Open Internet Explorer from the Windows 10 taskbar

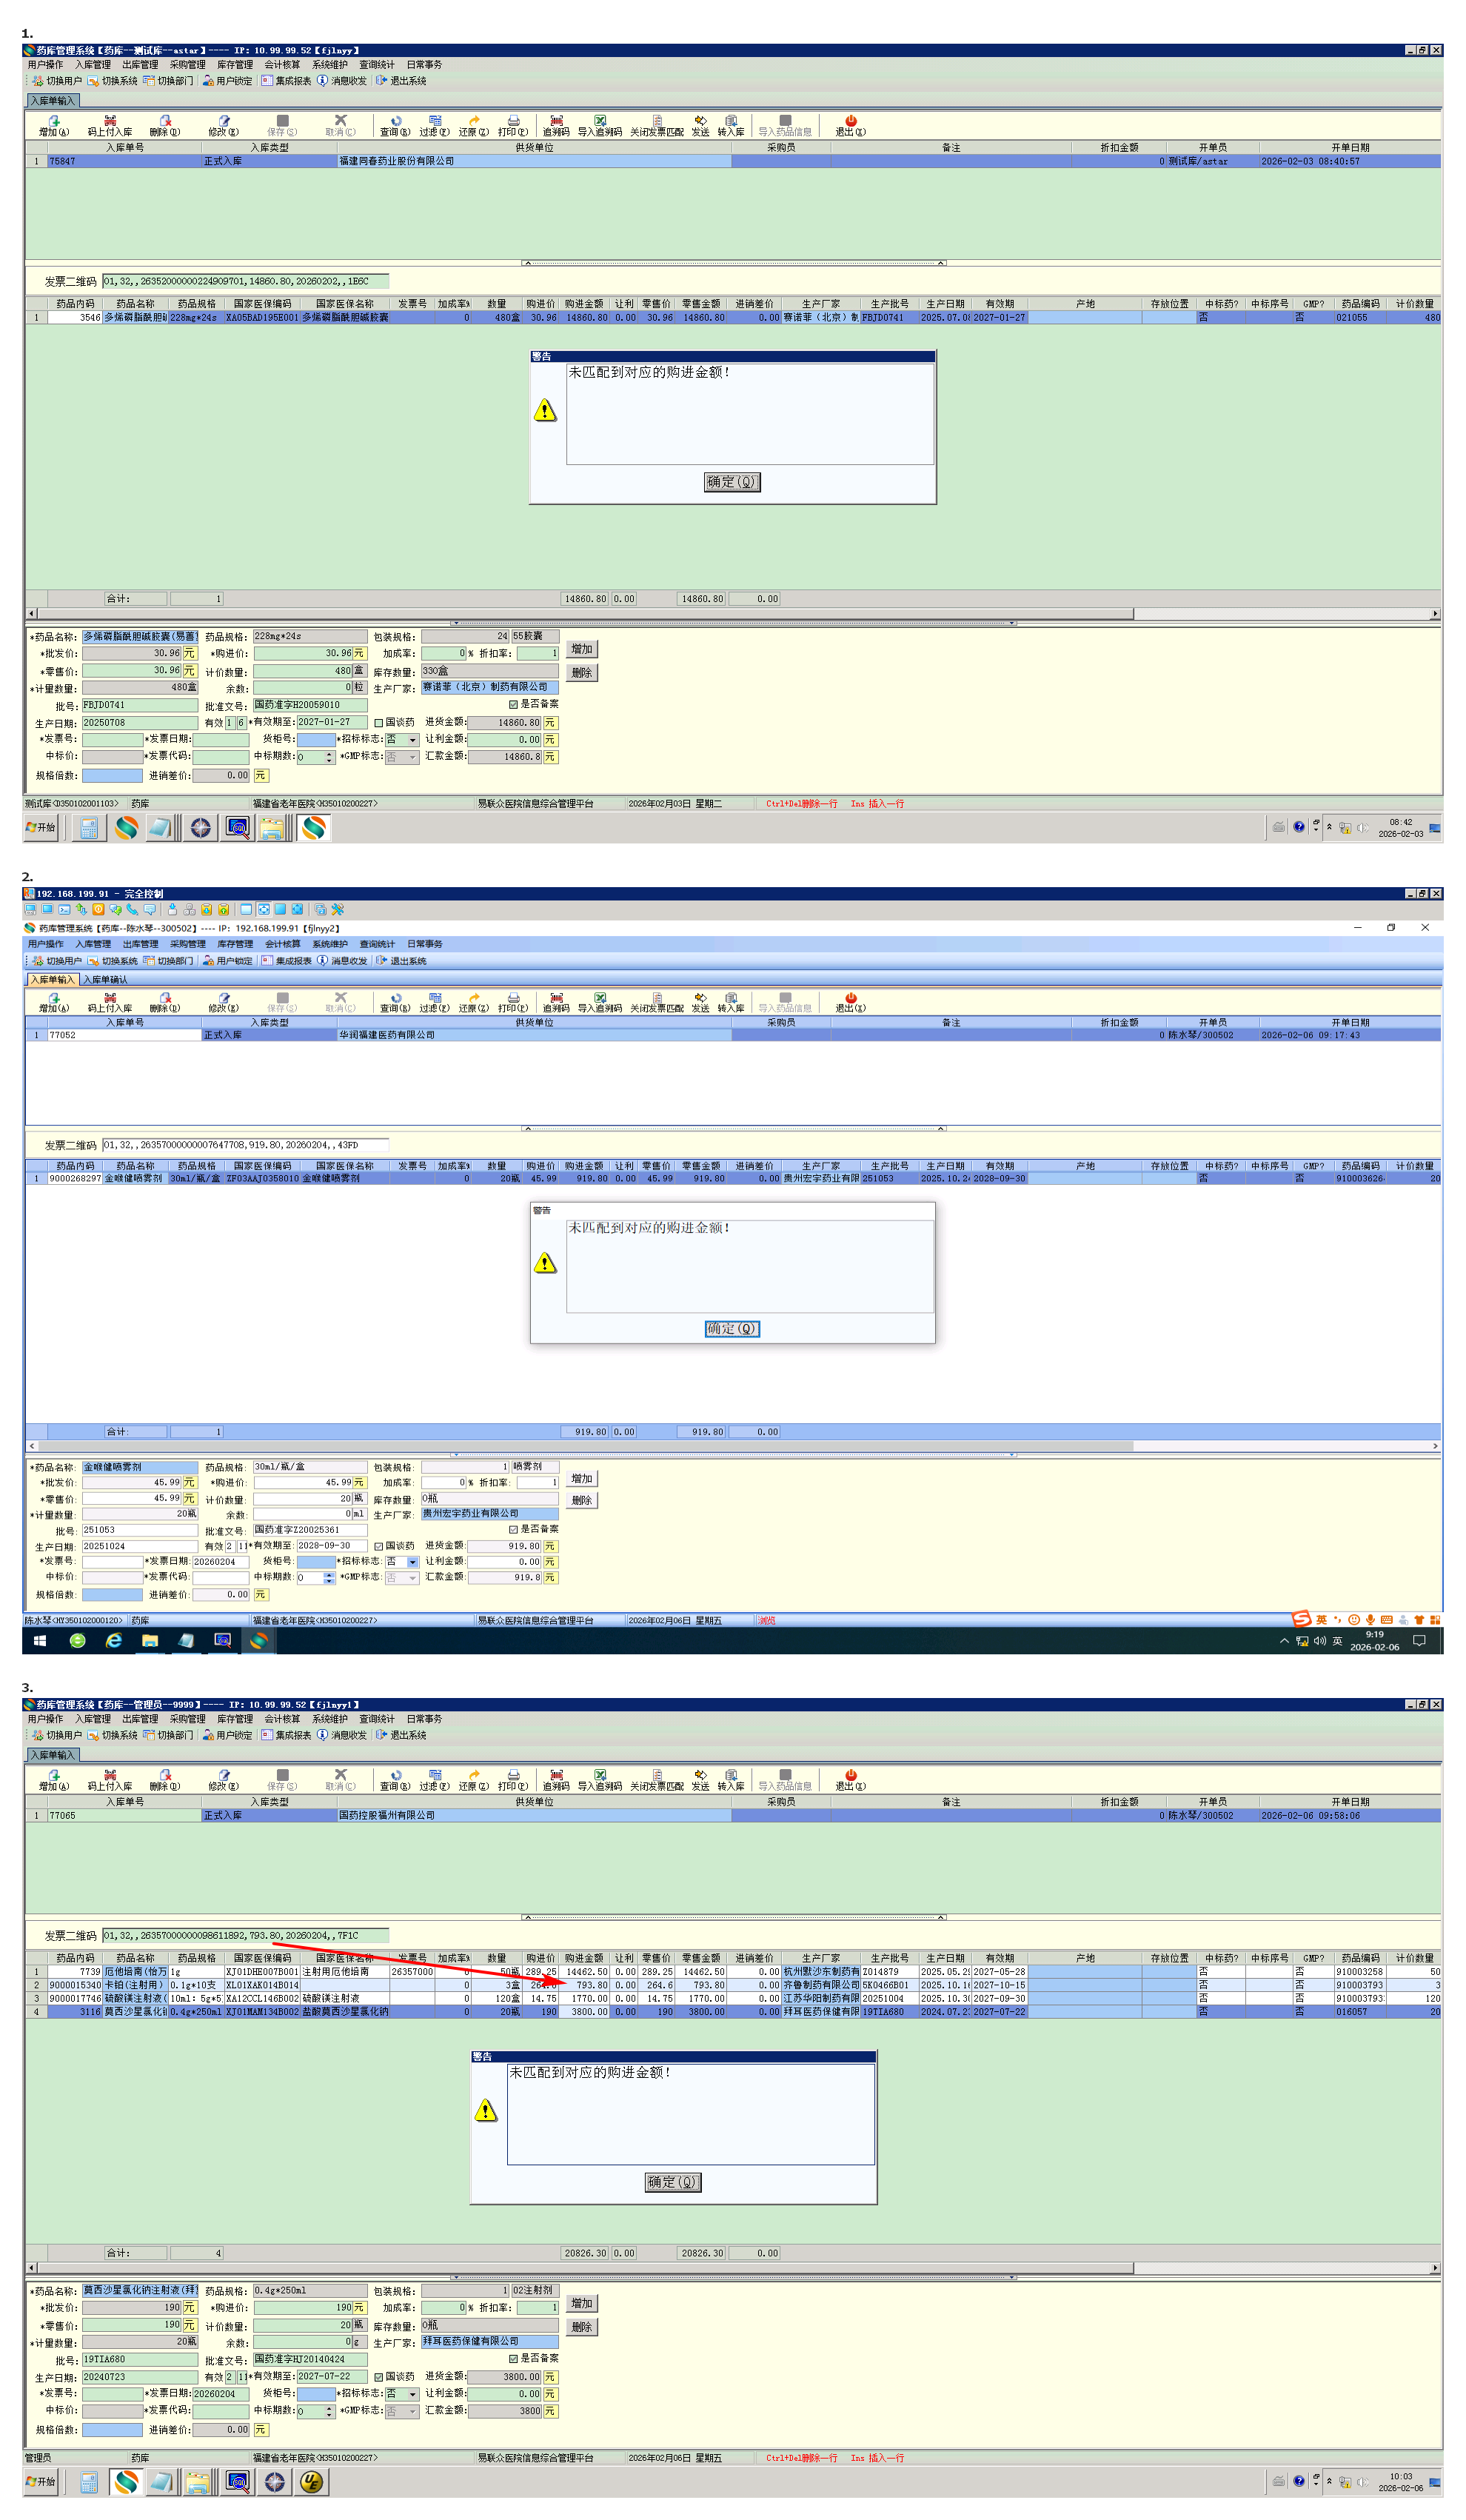click(114, 1640)
